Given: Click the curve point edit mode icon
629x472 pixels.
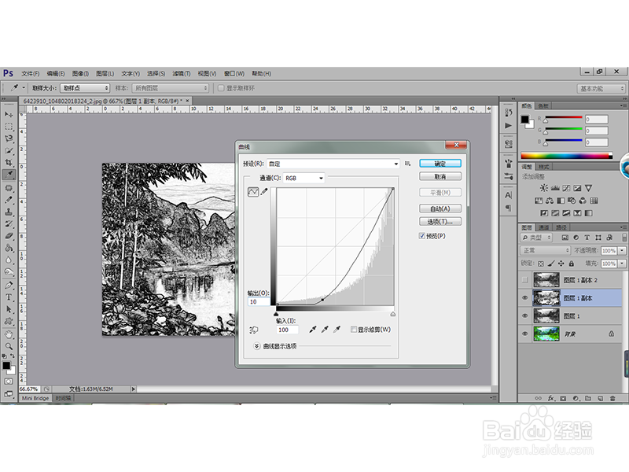Looking at the screenshot, I should click(253, 192).
